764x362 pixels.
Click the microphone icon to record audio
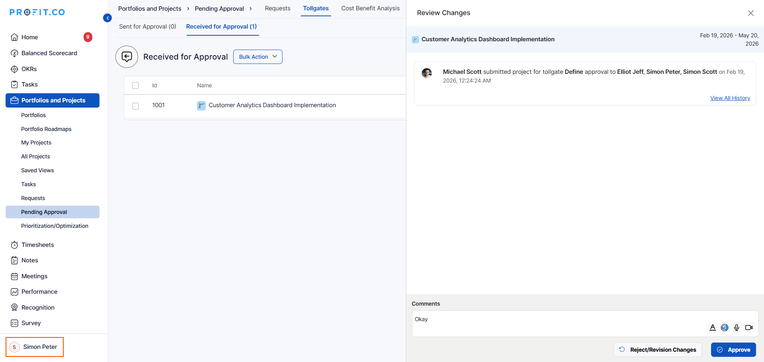click(x=737, y=327)
